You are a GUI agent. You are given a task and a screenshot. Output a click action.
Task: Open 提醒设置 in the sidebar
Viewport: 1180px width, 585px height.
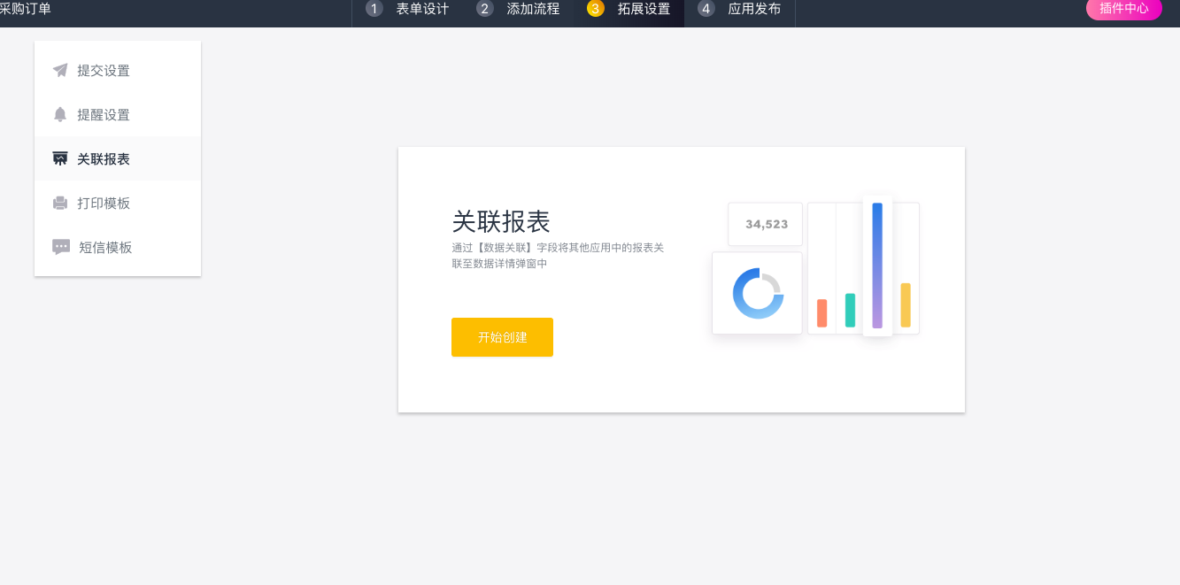[118, 114]
